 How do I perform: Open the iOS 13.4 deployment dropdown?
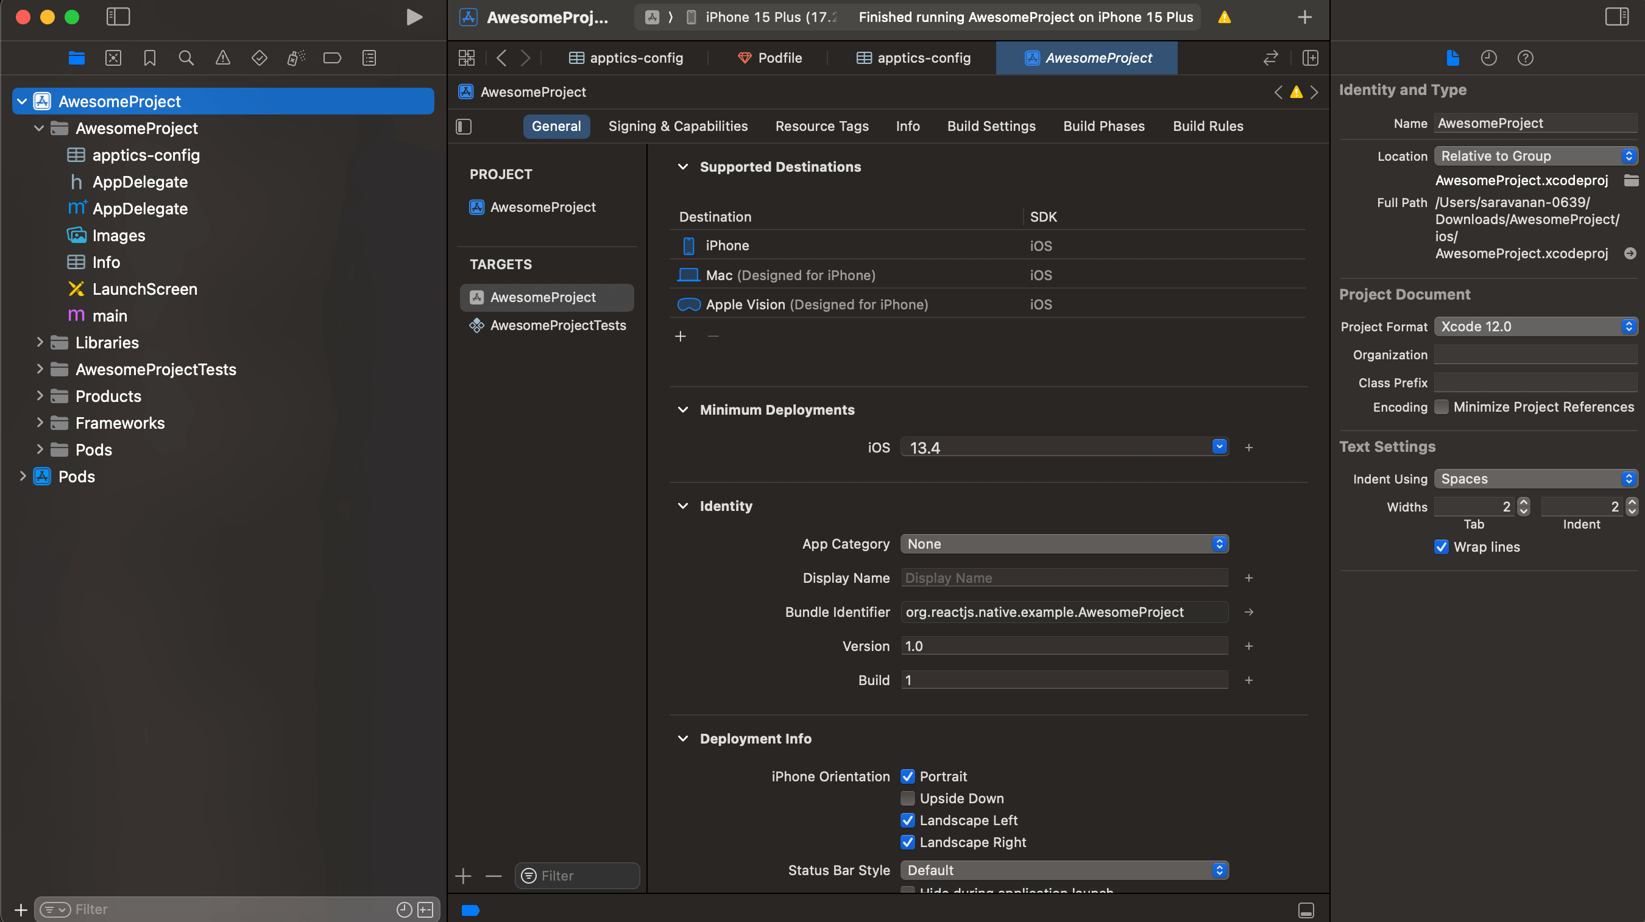pyautogui.click(x=1219, y=447)
